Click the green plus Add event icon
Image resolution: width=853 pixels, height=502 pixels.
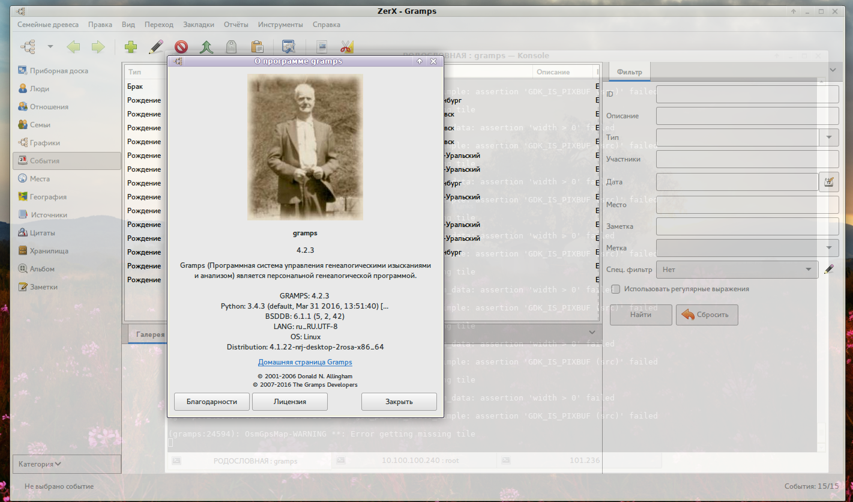tap(131, 47)
